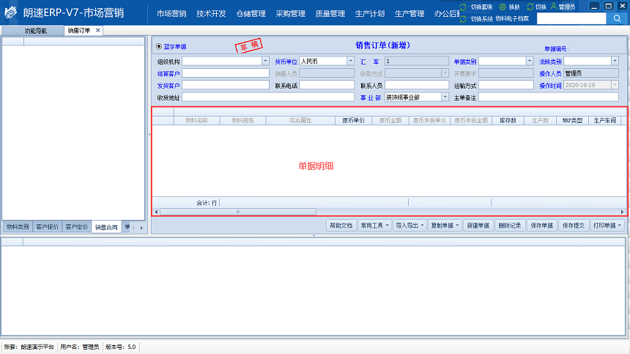Focus the top search input box
Image resolution: width=630 pixels, height=354 pixels.
[571, 18]
